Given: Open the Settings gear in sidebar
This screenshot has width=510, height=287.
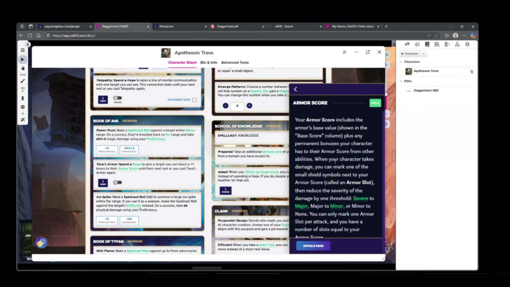Looking at the screenshot, I should pyautogui.click(x=467, y=44).
